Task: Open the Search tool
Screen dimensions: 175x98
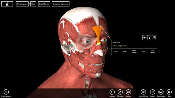Action: pyautogui.click(x=152, y=93)
